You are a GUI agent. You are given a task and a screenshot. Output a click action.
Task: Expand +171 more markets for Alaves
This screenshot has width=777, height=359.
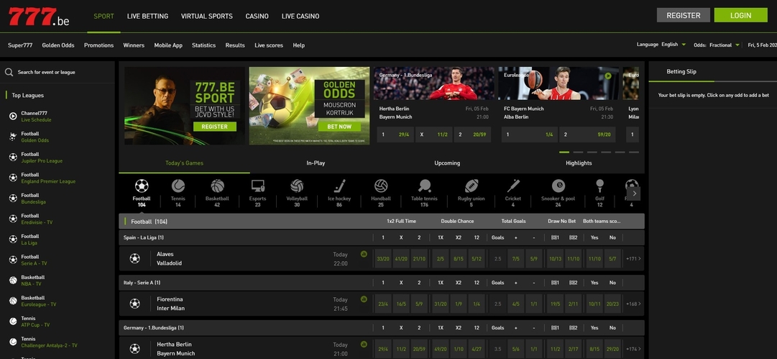(633, 259)
